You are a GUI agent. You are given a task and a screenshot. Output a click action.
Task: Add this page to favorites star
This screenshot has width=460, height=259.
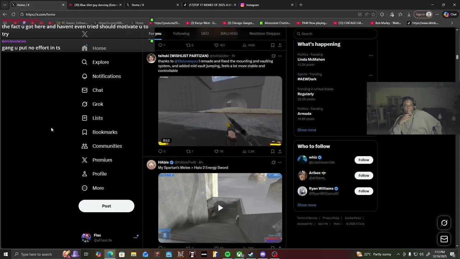pyautogui.click(x=373, y=14)
